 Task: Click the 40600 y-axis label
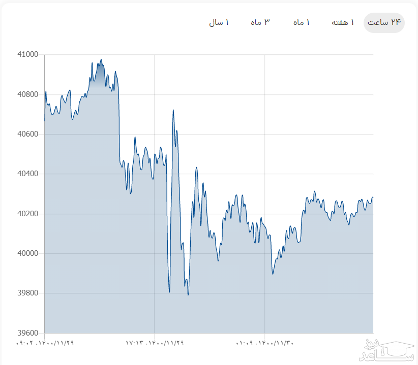(x=27, y=135)
